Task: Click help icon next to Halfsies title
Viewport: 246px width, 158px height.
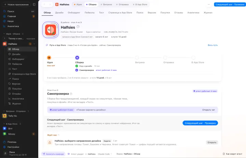Action: pyautogui.click(x=78, y=27)
